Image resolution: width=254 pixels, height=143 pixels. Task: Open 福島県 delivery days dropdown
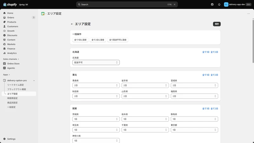click(x=194, y=96)
